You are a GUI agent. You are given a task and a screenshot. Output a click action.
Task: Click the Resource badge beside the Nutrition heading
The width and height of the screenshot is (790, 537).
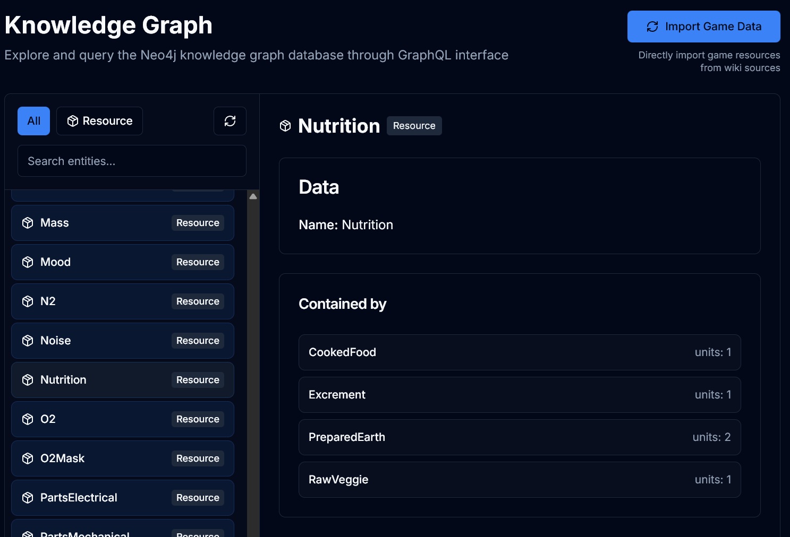[x=414, y=126]
